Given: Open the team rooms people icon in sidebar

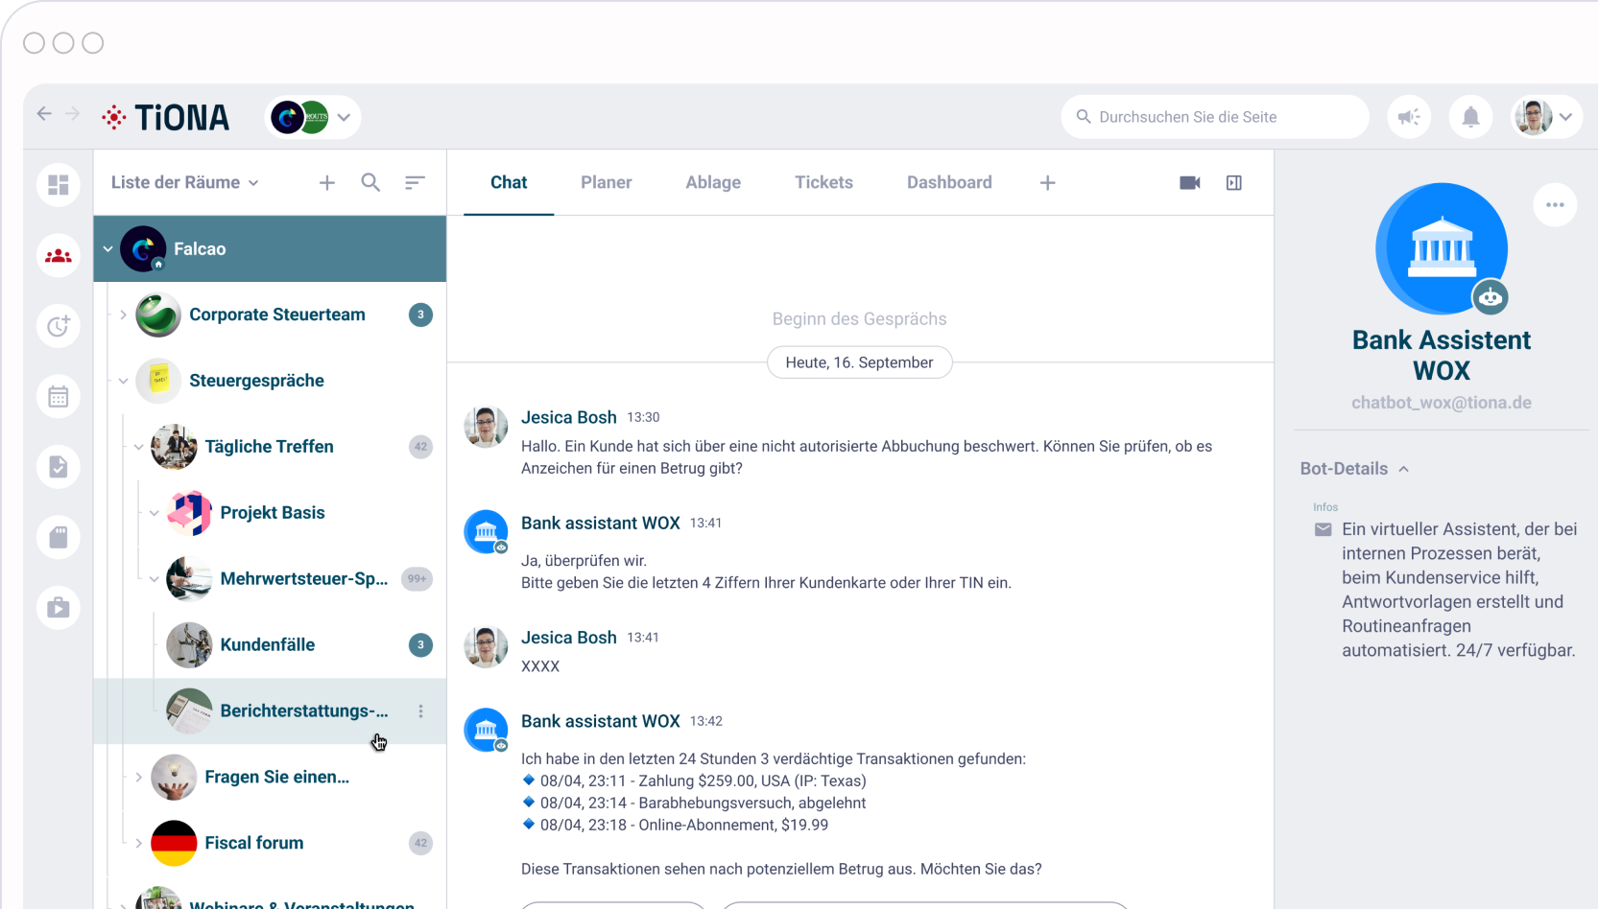Looking at the screenshot, I should point(59,256).
